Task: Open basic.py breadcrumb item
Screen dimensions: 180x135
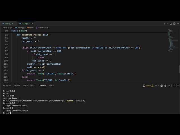Action: [21, 28]
